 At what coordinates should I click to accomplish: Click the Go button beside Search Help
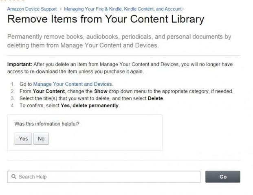[x=223, y=177]
